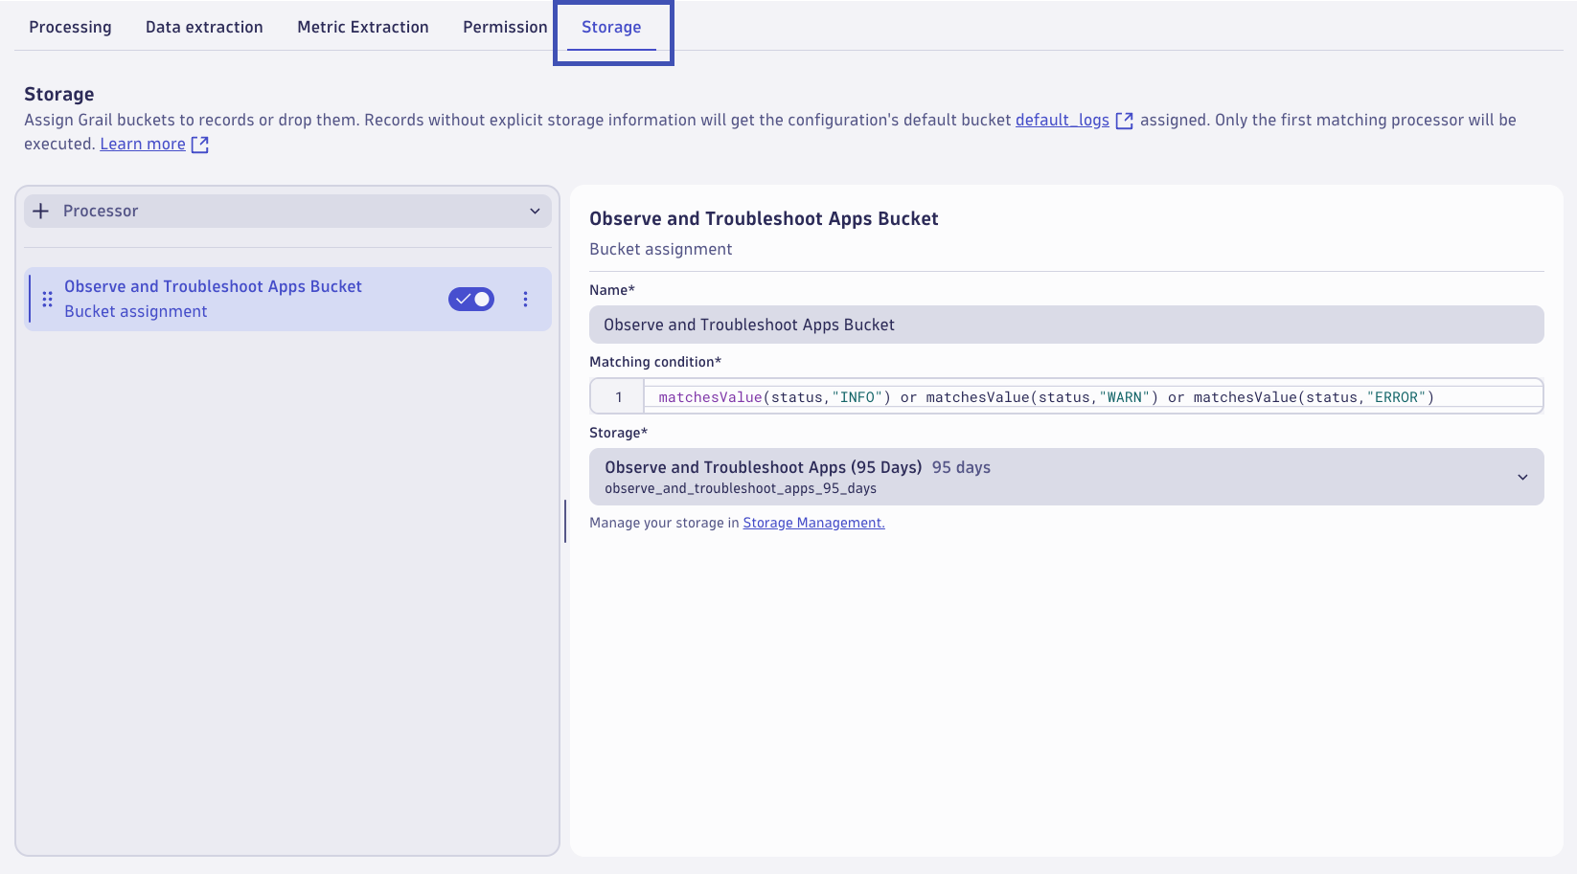Click the panel splitter handle between the panes
1577x874 pixels.
pos(565,521)
